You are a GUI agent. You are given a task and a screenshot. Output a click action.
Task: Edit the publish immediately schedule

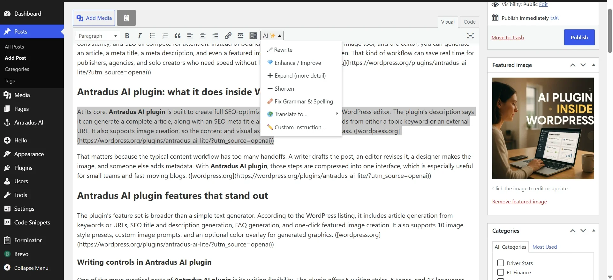pos(555,18)
